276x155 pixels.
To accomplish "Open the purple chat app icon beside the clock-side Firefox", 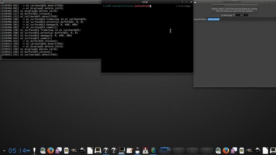I will pyautogui.click(x=59, y=151).
